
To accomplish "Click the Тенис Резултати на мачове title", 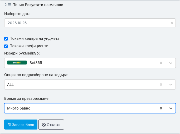I will (38, 5).
